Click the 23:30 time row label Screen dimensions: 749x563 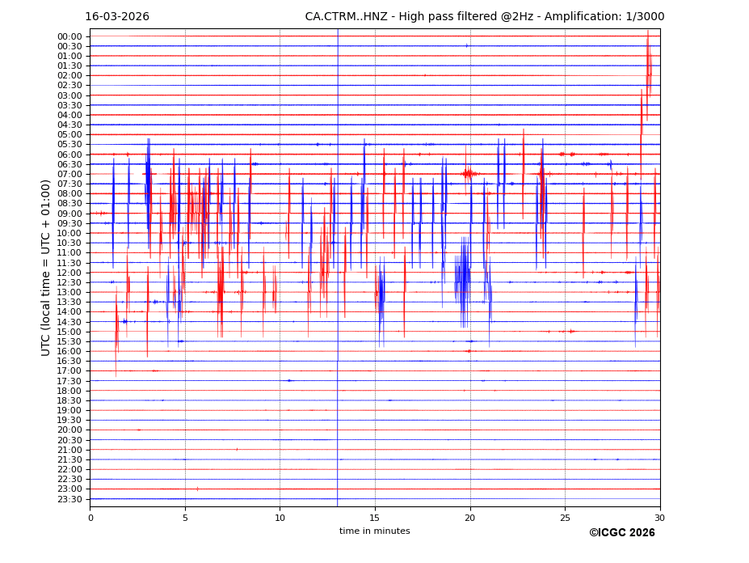coord(69,499)
